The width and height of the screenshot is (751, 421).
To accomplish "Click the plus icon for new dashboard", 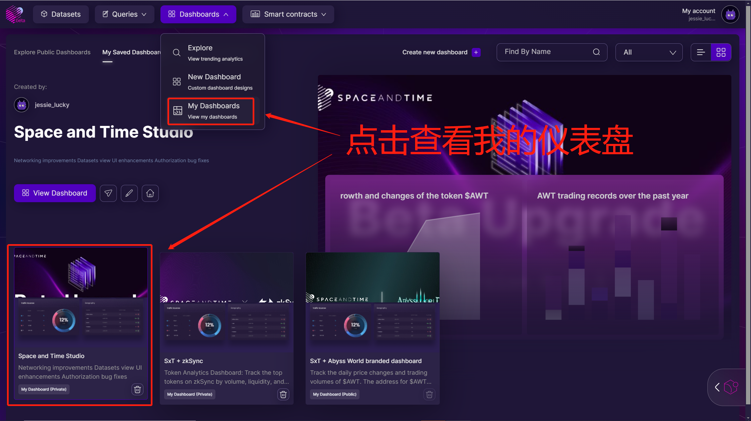I will click(x=476, y=52).
